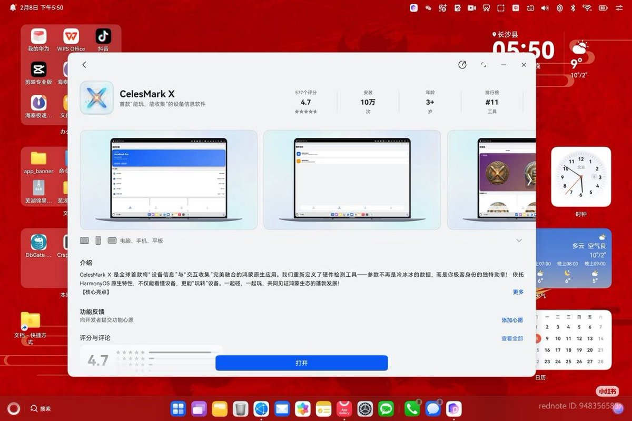Open the DbGate desktop icon
The image size is (632, 421).
click(38, 246)
